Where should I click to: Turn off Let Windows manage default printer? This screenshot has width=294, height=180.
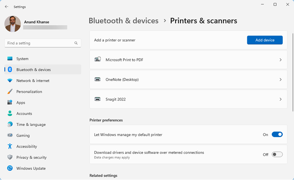tap(277, 135)
